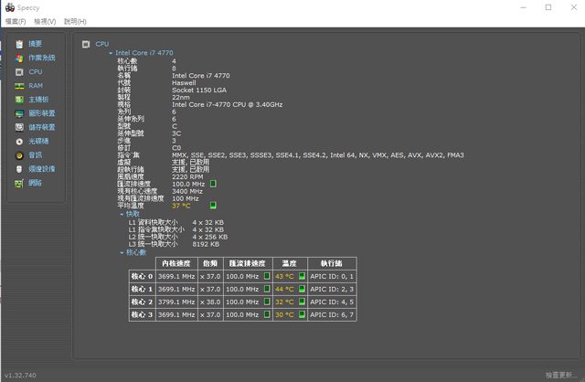
Task: Collapse the Intel Core i7 4770 tree node
Action: tap(111, 53)
